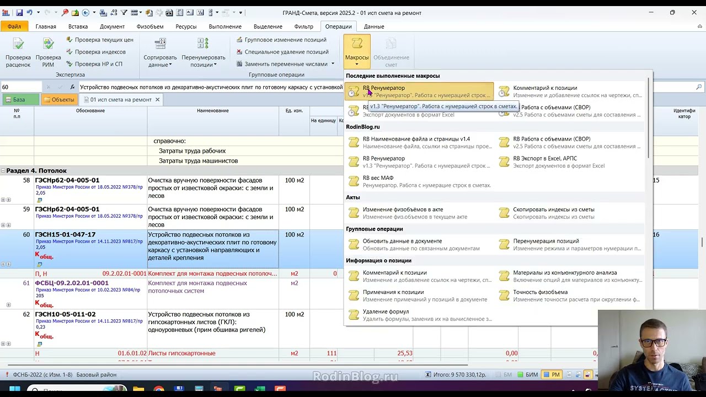
Task: Select row 61 code ФСБЦ-09.2.02.01-0001
Action: (72, 283)
